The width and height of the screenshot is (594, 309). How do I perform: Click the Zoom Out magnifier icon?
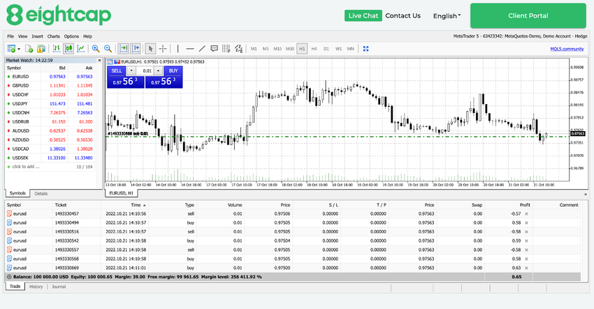tap(108, 49)
